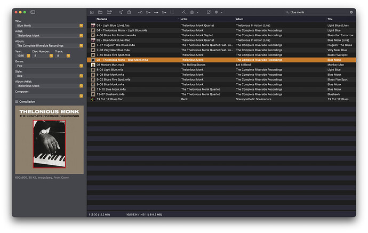Click the music note playlist icon
Viewport: 368px width, 233px height.
tap(121, 12)
